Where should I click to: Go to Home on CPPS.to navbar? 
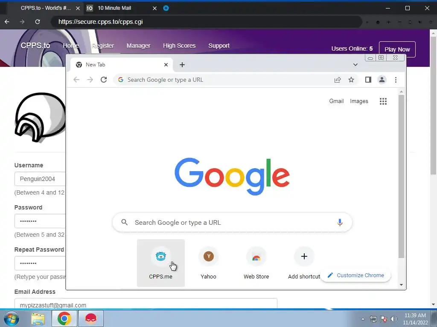pyautogui.click(x=71, y=46)
